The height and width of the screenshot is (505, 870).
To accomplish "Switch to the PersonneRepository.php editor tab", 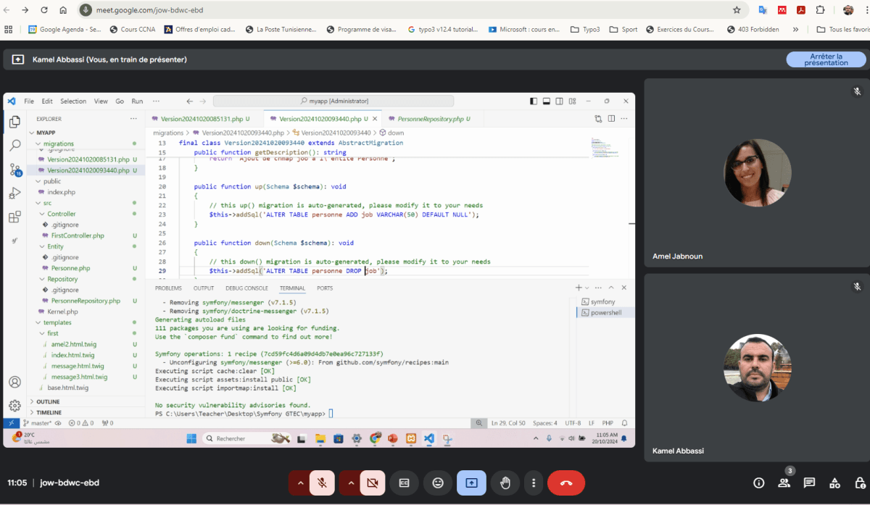I will point(429,119).
